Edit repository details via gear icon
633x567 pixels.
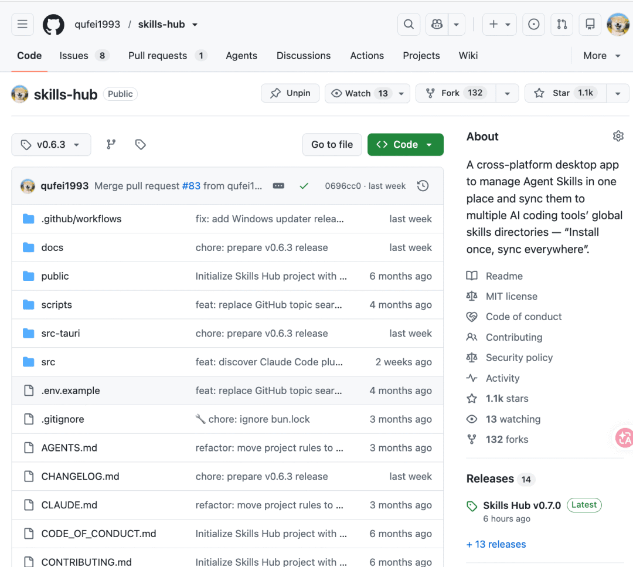618,136
